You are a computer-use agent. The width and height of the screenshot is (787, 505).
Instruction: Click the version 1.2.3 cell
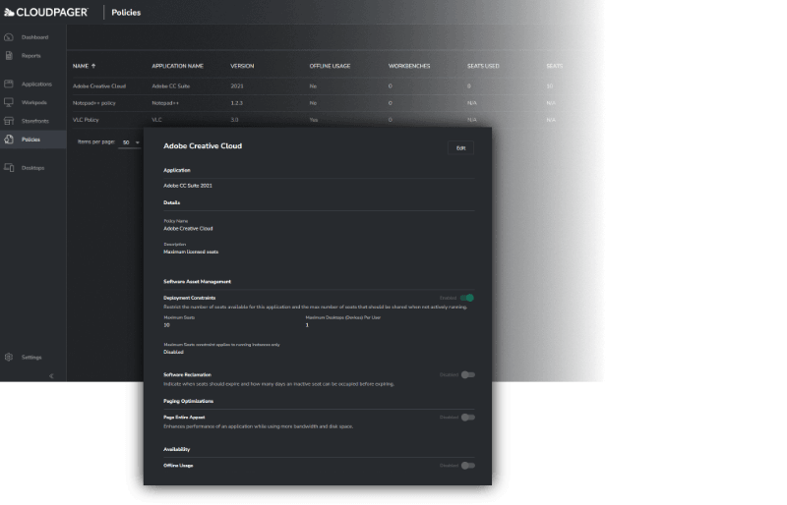click(236, 103)
